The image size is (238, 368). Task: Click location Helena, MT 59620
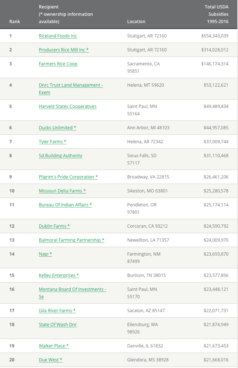[146, 85]
